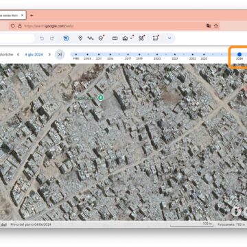The width and height of the screenshot is (247, 247).
Task: Click the building design tool icon
Action: 156,38
